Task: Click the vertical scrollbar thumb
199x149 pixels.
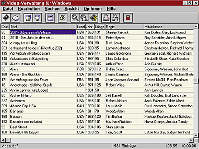Action: click(196, 81)
